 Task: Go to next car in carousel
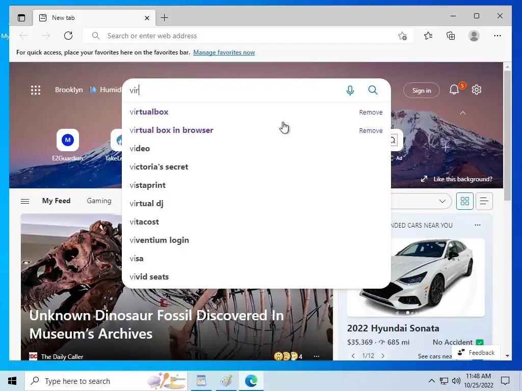pyautogui.click(x=382, y=356)
